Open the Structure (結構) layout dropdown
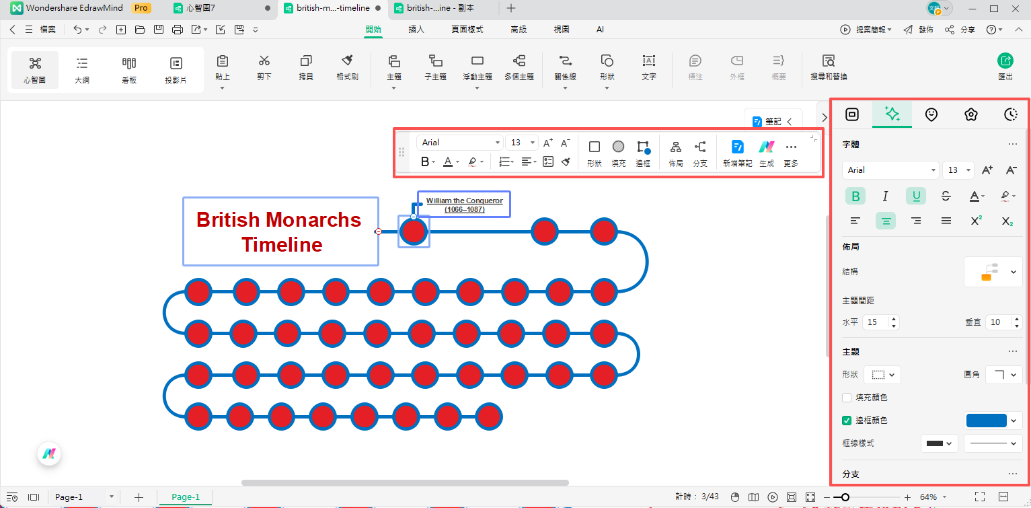 [x=993, y=272]
